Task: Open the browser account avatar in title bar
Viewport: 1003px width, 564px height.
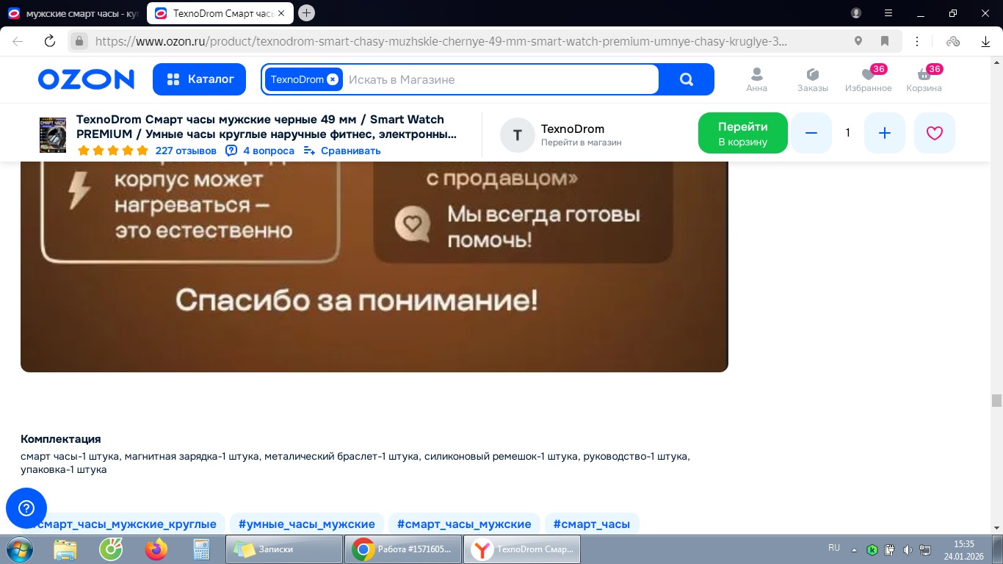Action: [856, 13]
